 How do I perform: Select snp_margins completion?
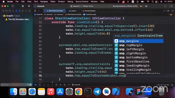click(x=138, y=41)
